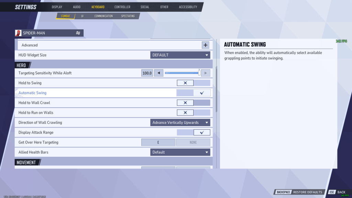
Task: Click right arrow to increase targeting sensitivity
Action: 206,73
